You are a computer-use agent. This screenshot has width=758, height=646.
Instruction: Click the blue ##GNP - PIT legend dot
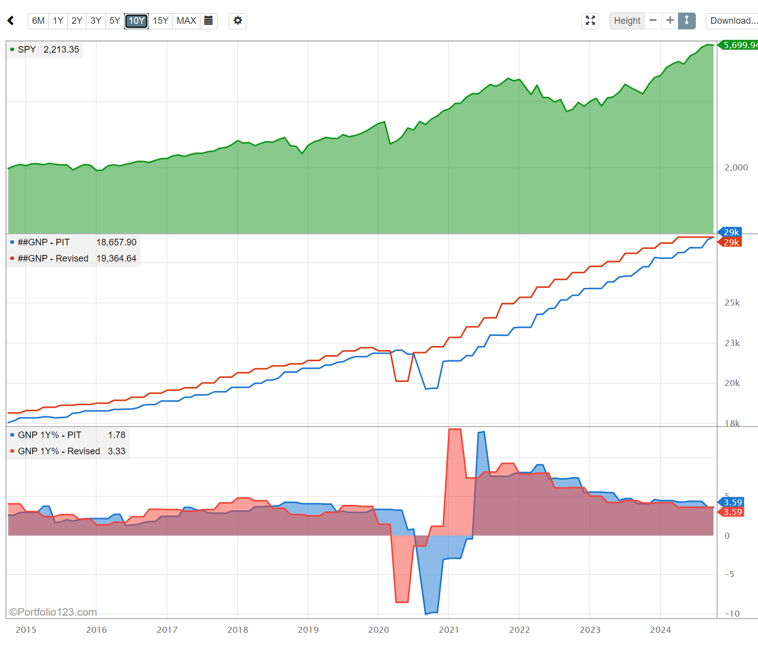point(12,242)
